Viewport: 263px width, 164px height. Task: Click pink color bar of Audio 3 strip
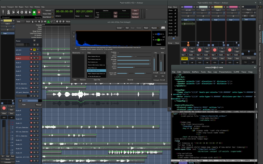click(233, 7)
